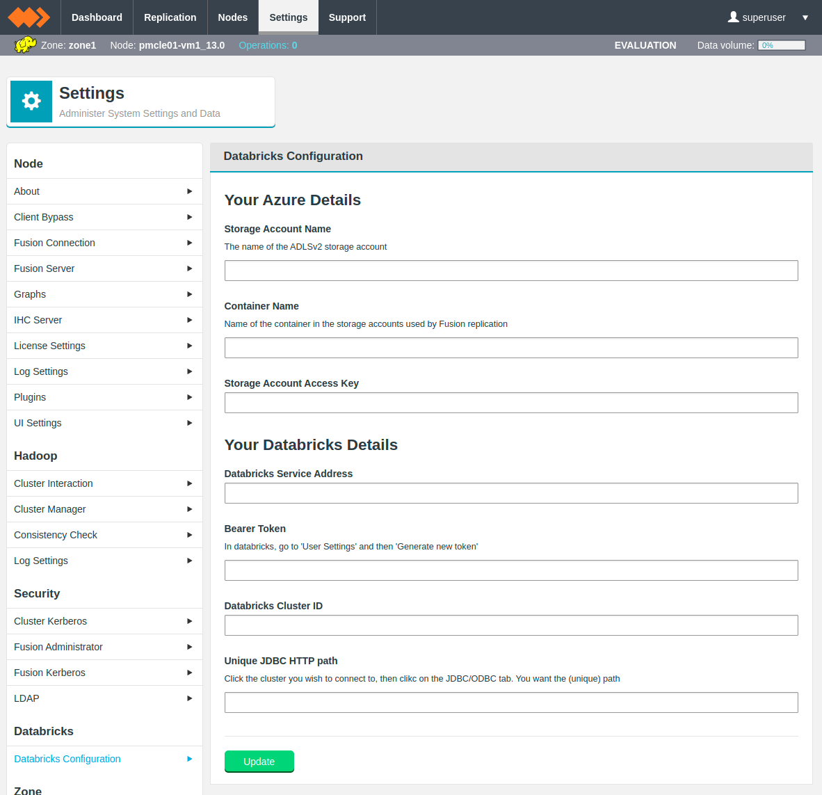
Task: Click the Zone: zone1 label
Action: coord(69,46)
